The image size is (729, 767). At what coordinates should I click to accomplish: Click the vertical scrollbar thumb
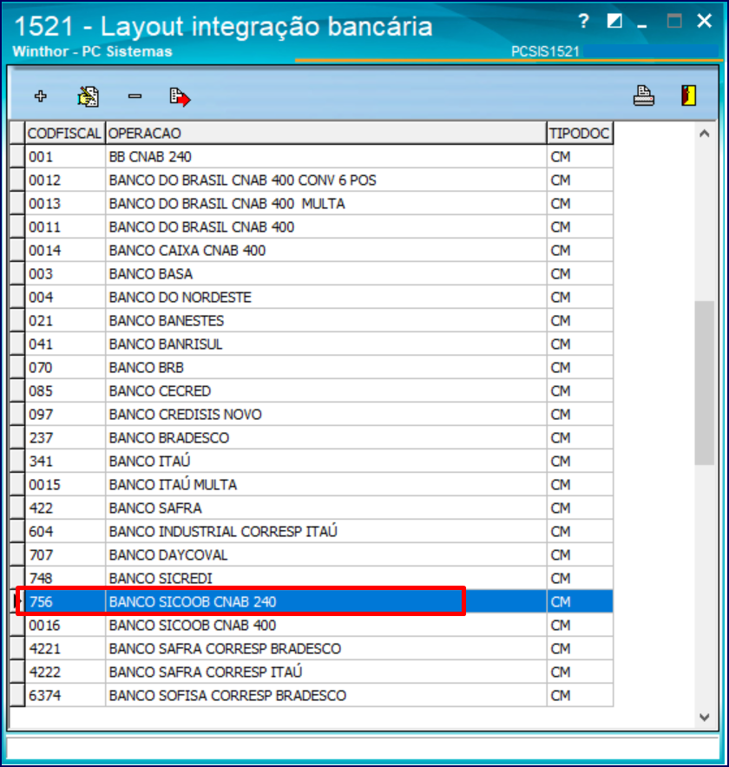(x=705, y=383)
